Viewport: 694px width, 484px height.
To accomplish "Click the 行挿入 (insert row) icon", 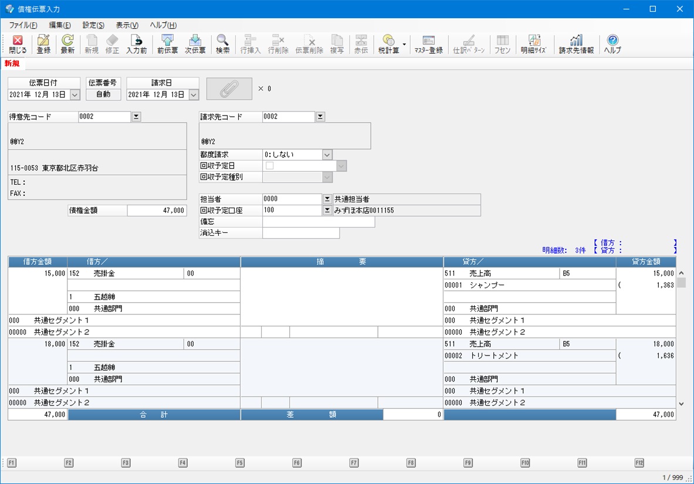I will (x=250, y=44).
